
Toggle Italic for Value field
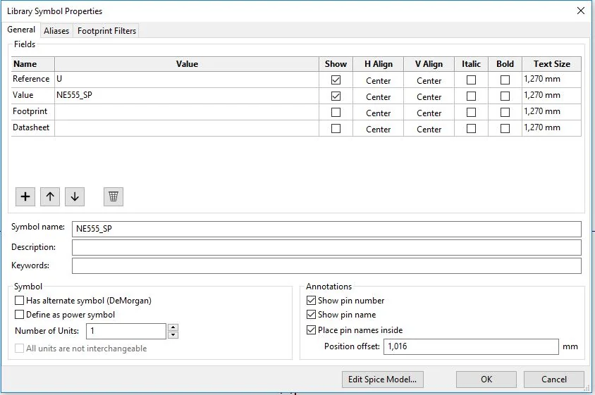click(x=471, y=96)
